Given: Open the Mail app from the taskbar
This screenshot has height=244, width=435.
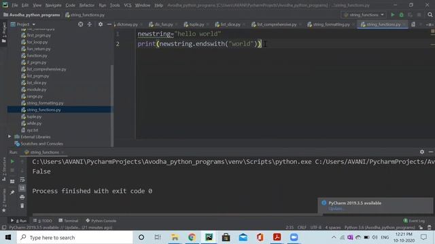Looking at the screenshot, I should coord(243,237).
